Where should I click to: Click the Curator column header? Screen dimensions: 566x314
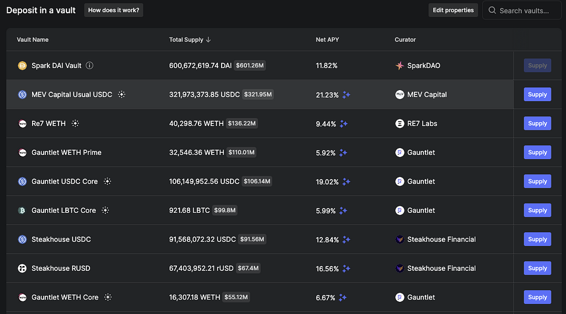pos(405,40)
